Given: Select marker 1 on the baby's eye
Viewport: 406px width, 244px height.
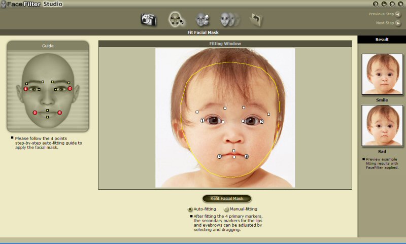Looking at the screenshot, I should tap(202, 121).
